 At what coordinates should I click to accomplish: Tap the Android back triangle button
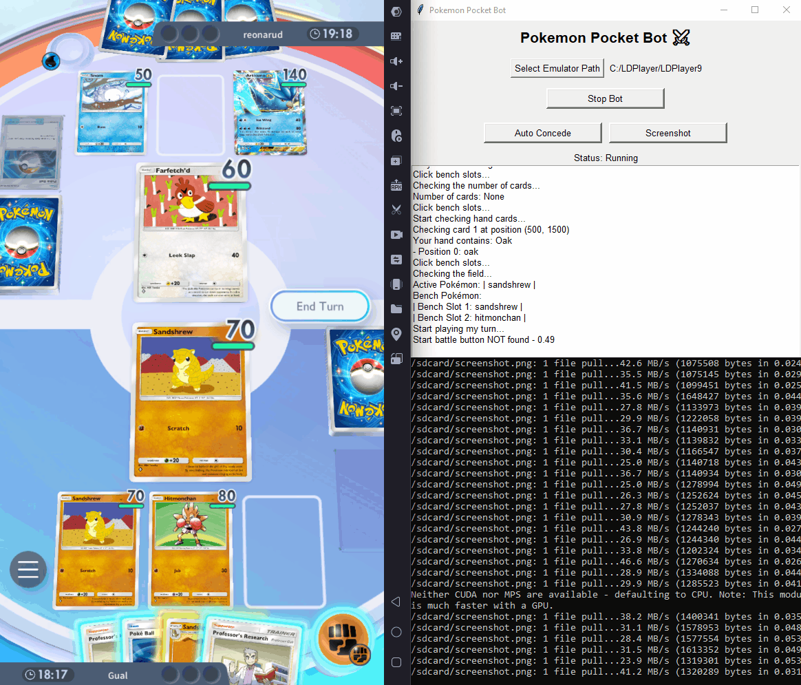396,602
